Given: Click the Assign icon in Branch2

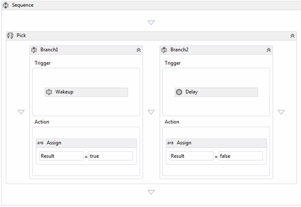Looking at the screenshot, I should pos(170,143).
